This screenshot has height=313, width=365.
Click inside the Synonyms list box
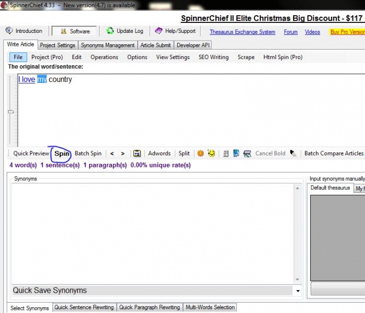(x=153, y=234)
